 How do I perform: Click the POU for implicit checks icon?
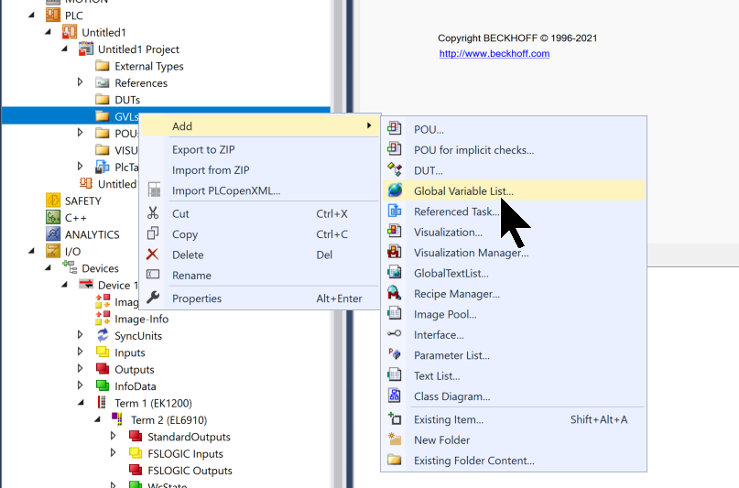(395, 149)
